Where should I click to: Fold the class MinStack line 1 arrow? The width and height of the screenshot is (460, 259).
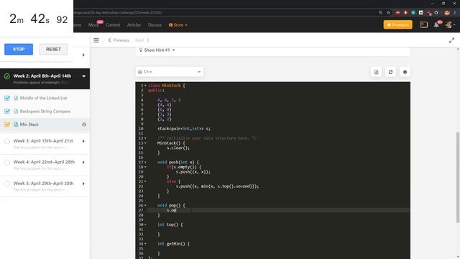145,86
